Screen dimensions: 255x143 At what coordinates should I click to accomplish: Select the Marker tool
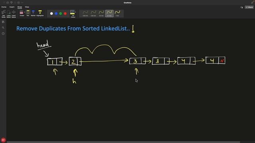click(33, 13)
